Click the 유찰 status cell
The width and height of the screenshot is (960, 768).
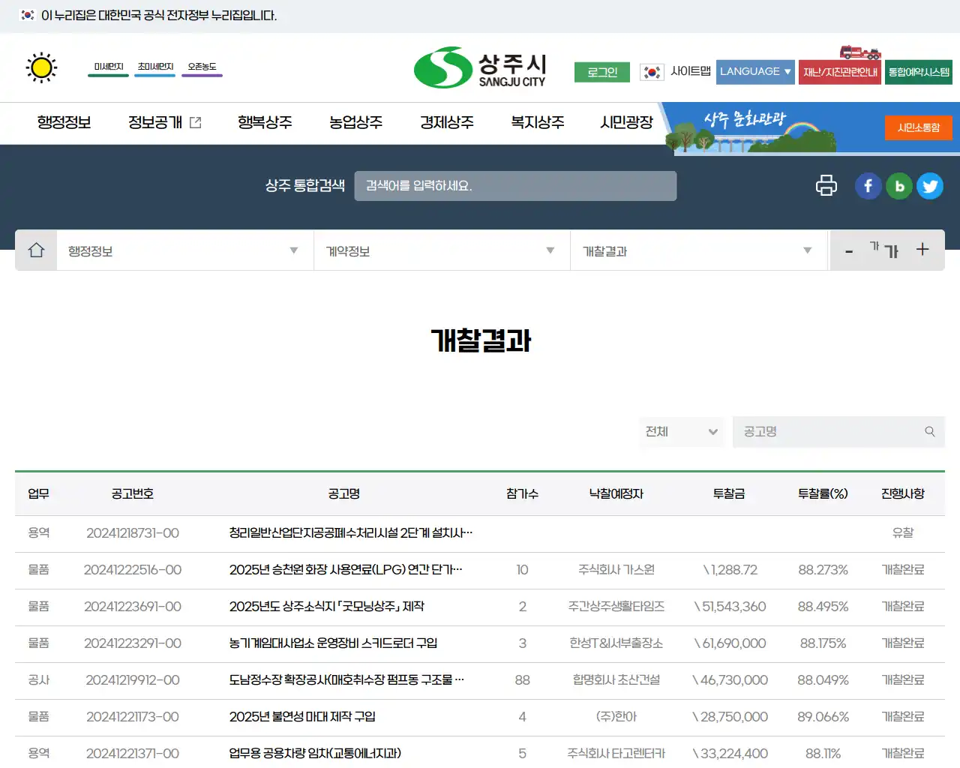(903, 533)
